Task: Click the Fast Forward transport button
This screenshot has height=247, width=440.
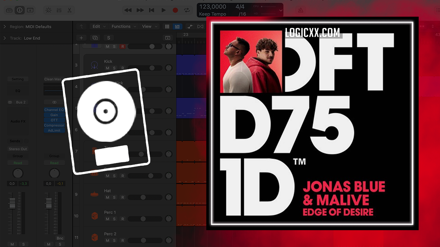Action: coord(140,10)
